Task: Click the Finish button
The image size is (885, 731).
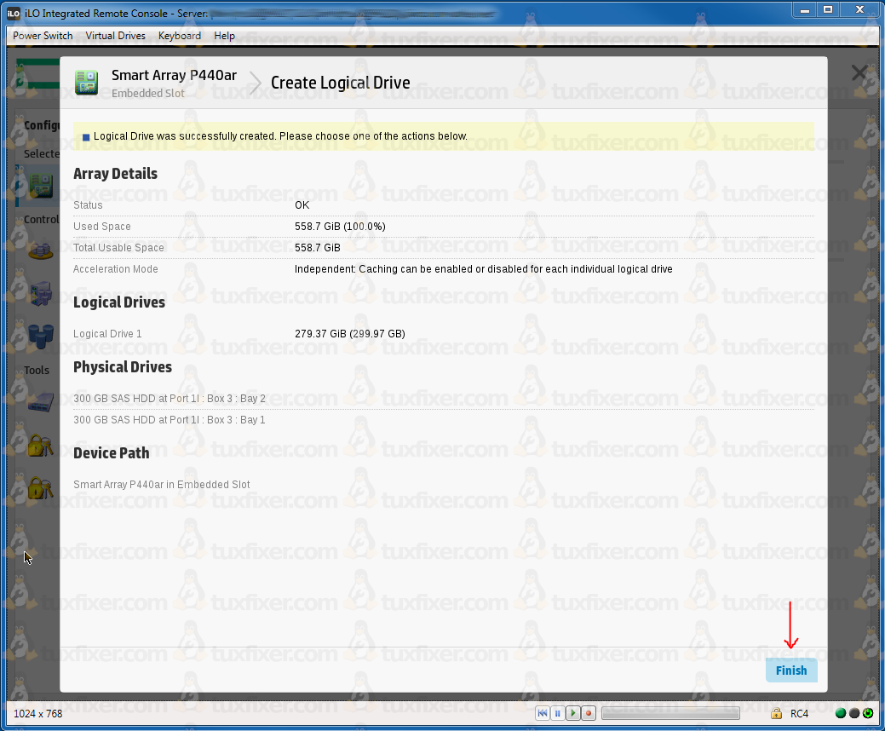Action: coord(790,671)
